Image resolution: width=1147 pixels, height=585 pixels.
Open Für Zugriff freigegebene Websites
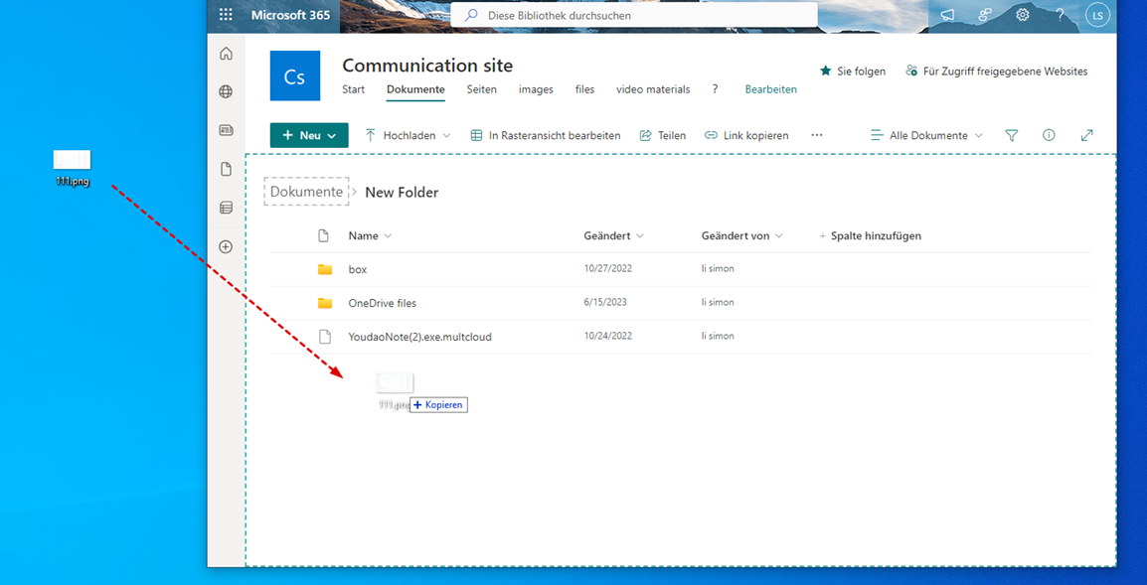pos(996,71)
